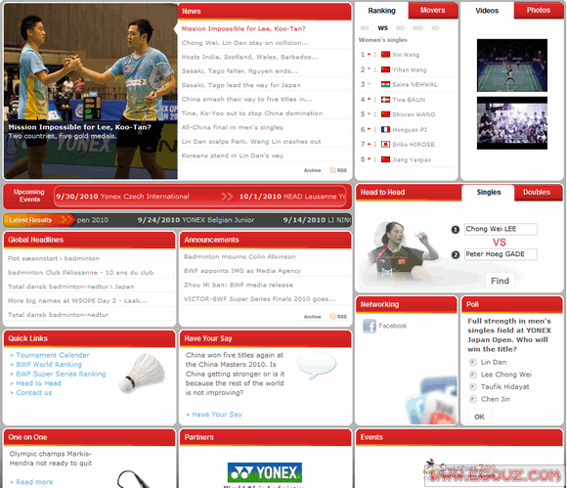Select the Lee Chong Wei poll option
Screen dimensions: 567x488
[472, 375]
